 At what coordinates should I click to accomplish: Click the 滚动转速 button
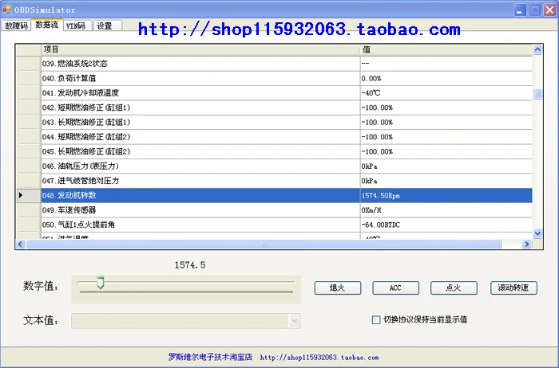513,288
